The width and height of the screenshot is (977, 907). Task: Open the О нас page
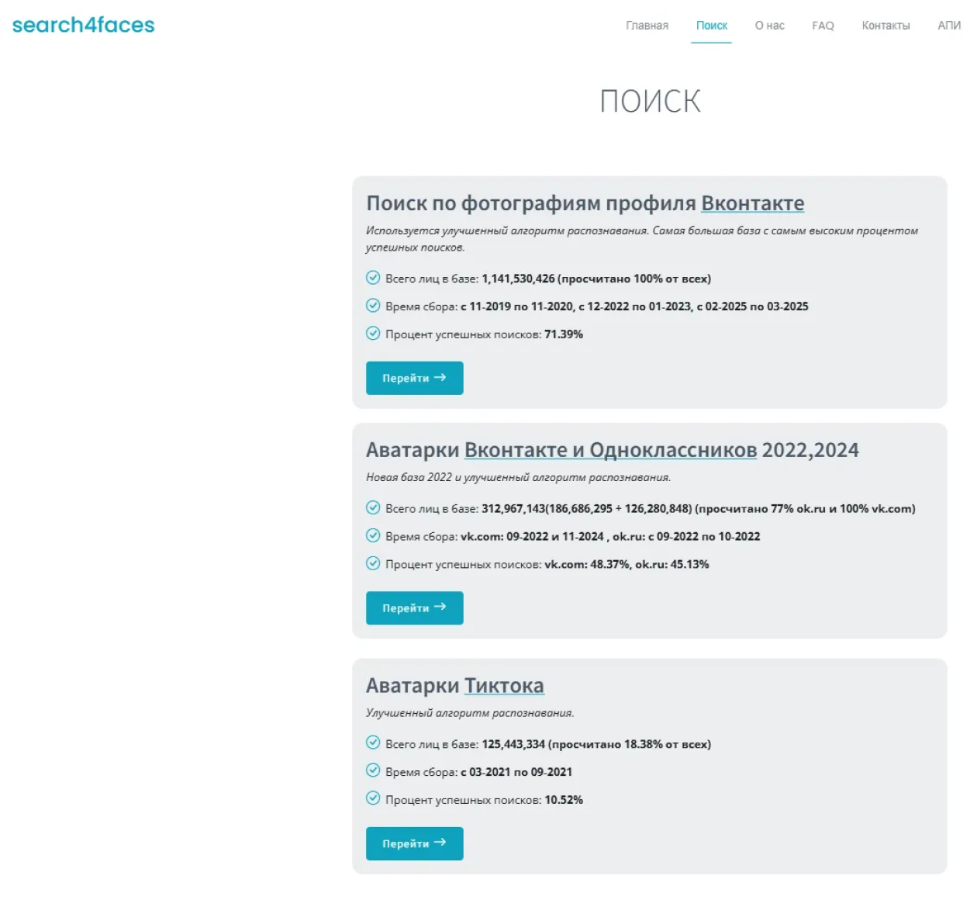769,26
